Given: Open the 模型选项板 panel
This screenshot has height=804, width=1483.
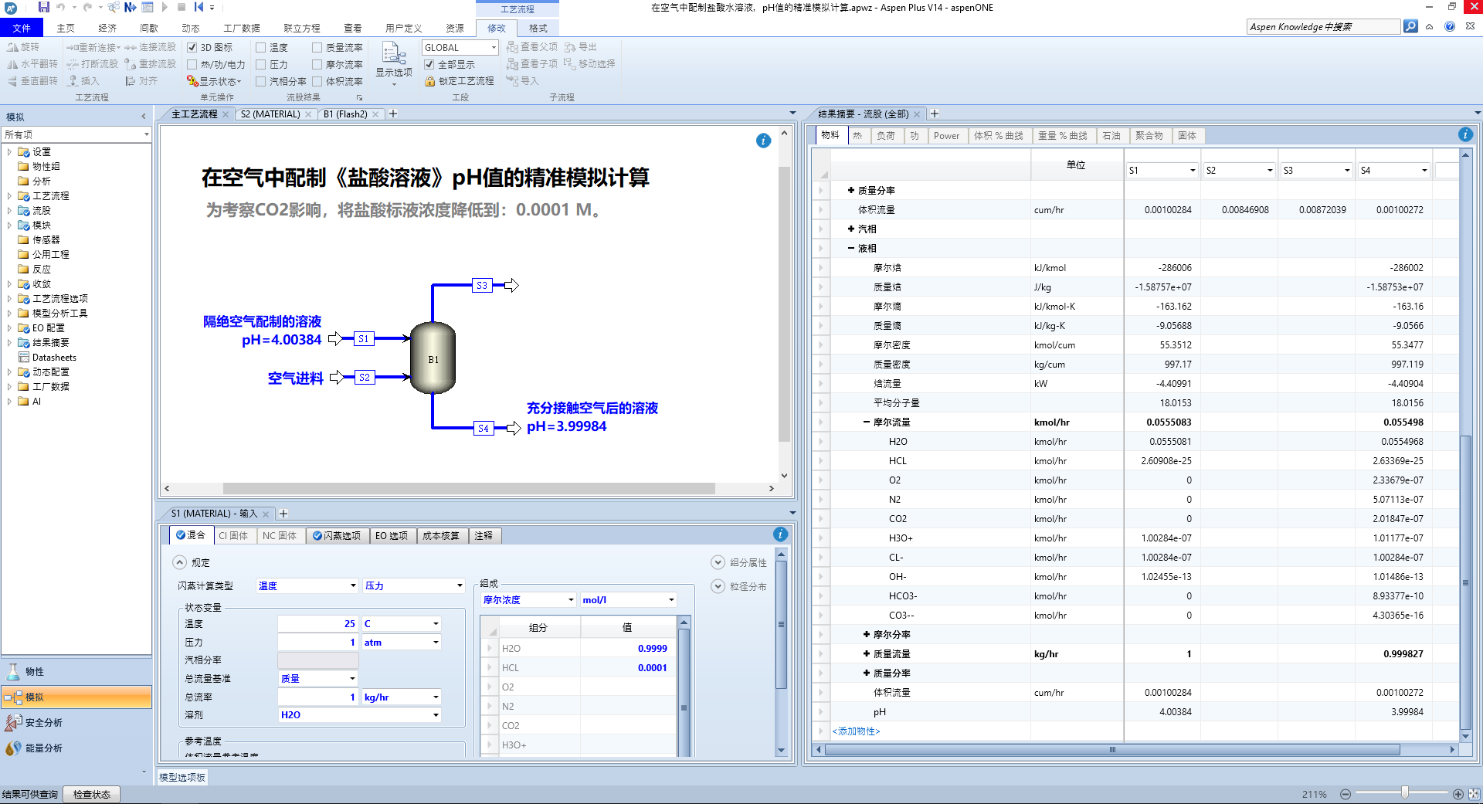Looking at the screenshot, I should coord(182,777).
